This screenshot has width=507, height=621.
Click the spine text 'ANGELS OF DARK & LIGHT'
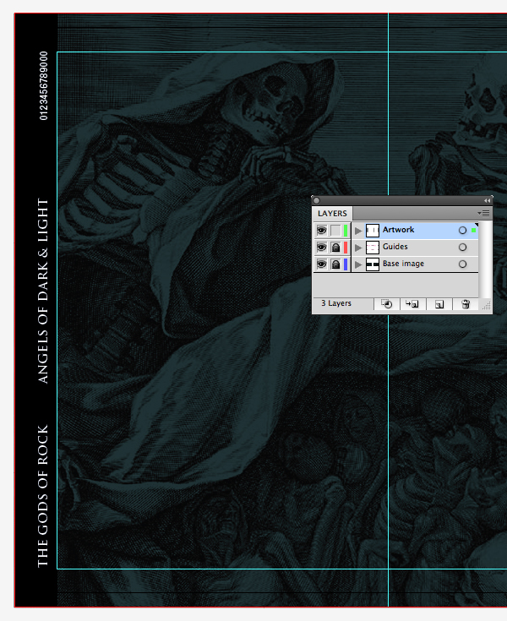pyautogui.click(x=43, y=291)
